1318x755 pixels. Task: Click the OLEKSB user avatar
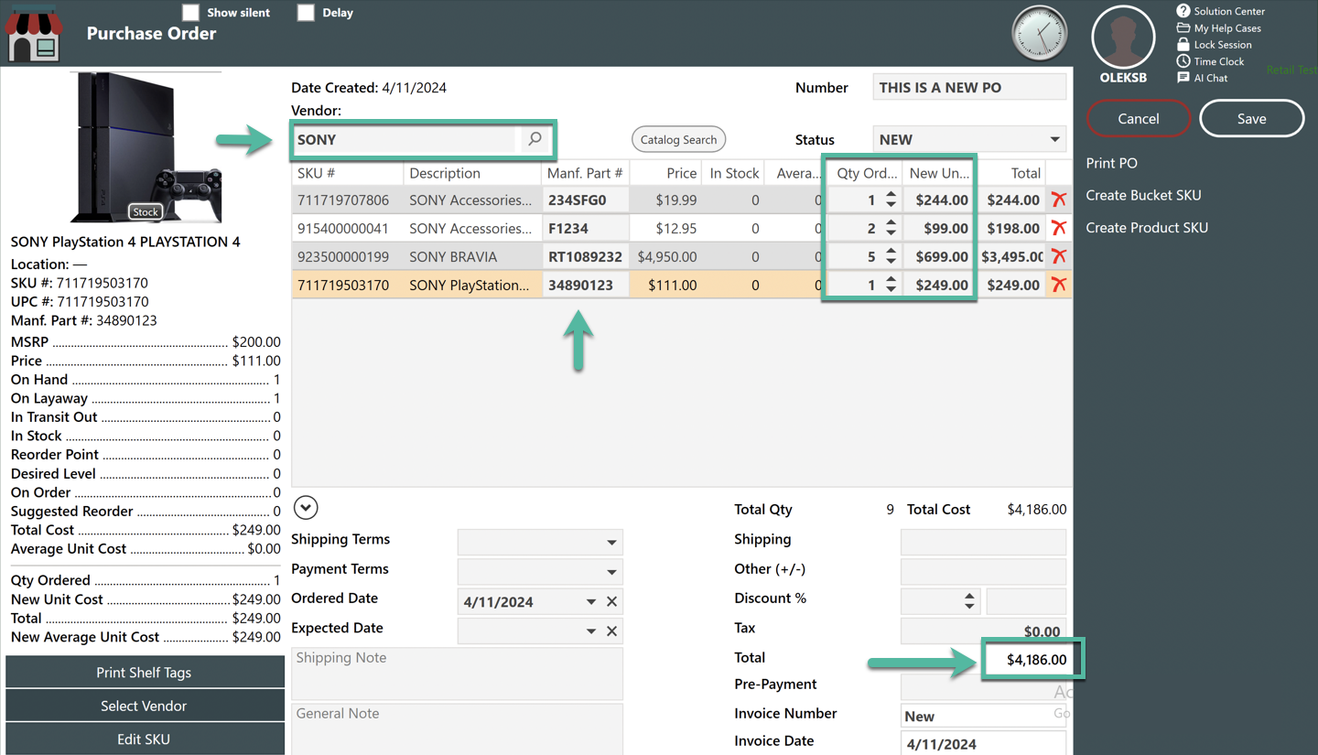point(1123,37)
